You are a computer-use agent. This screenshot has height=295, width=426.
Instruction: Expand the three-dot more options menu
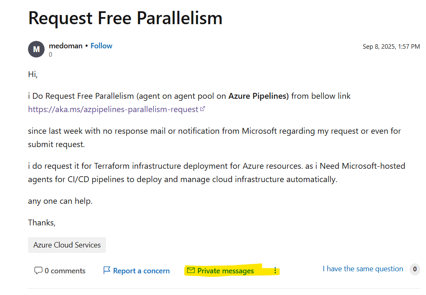click(275, 271)
